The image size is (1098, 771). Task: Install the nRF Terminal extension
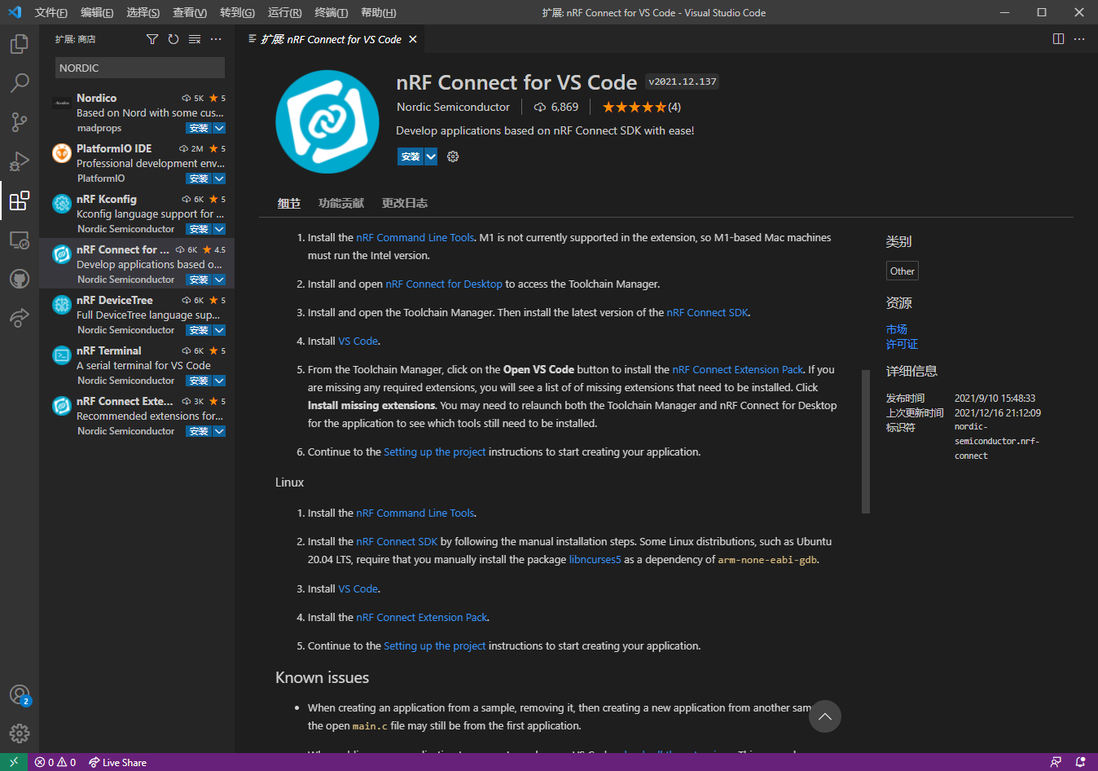coord(199,381)
